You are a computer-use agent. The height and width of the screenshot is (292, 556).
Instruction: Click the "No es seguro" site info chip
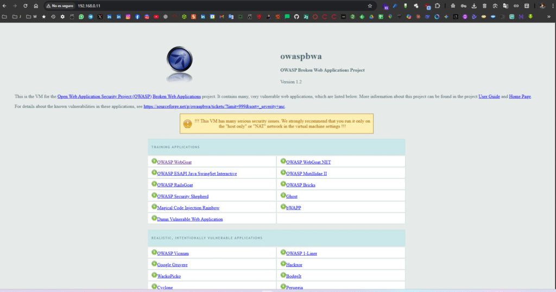pos(60,6)
